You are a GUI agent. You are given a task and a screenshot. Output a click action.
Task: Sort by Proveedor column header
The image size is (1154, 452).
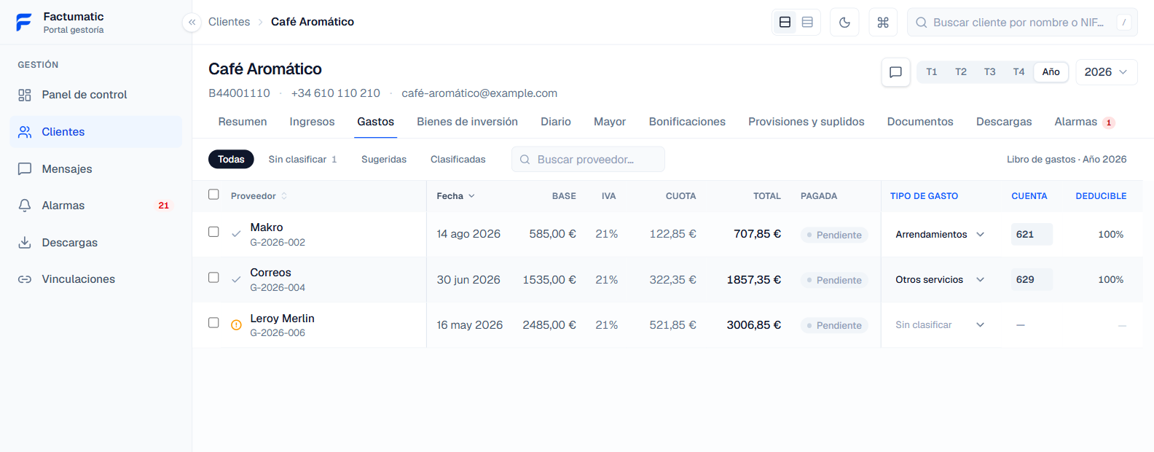[x=259, y=196]
